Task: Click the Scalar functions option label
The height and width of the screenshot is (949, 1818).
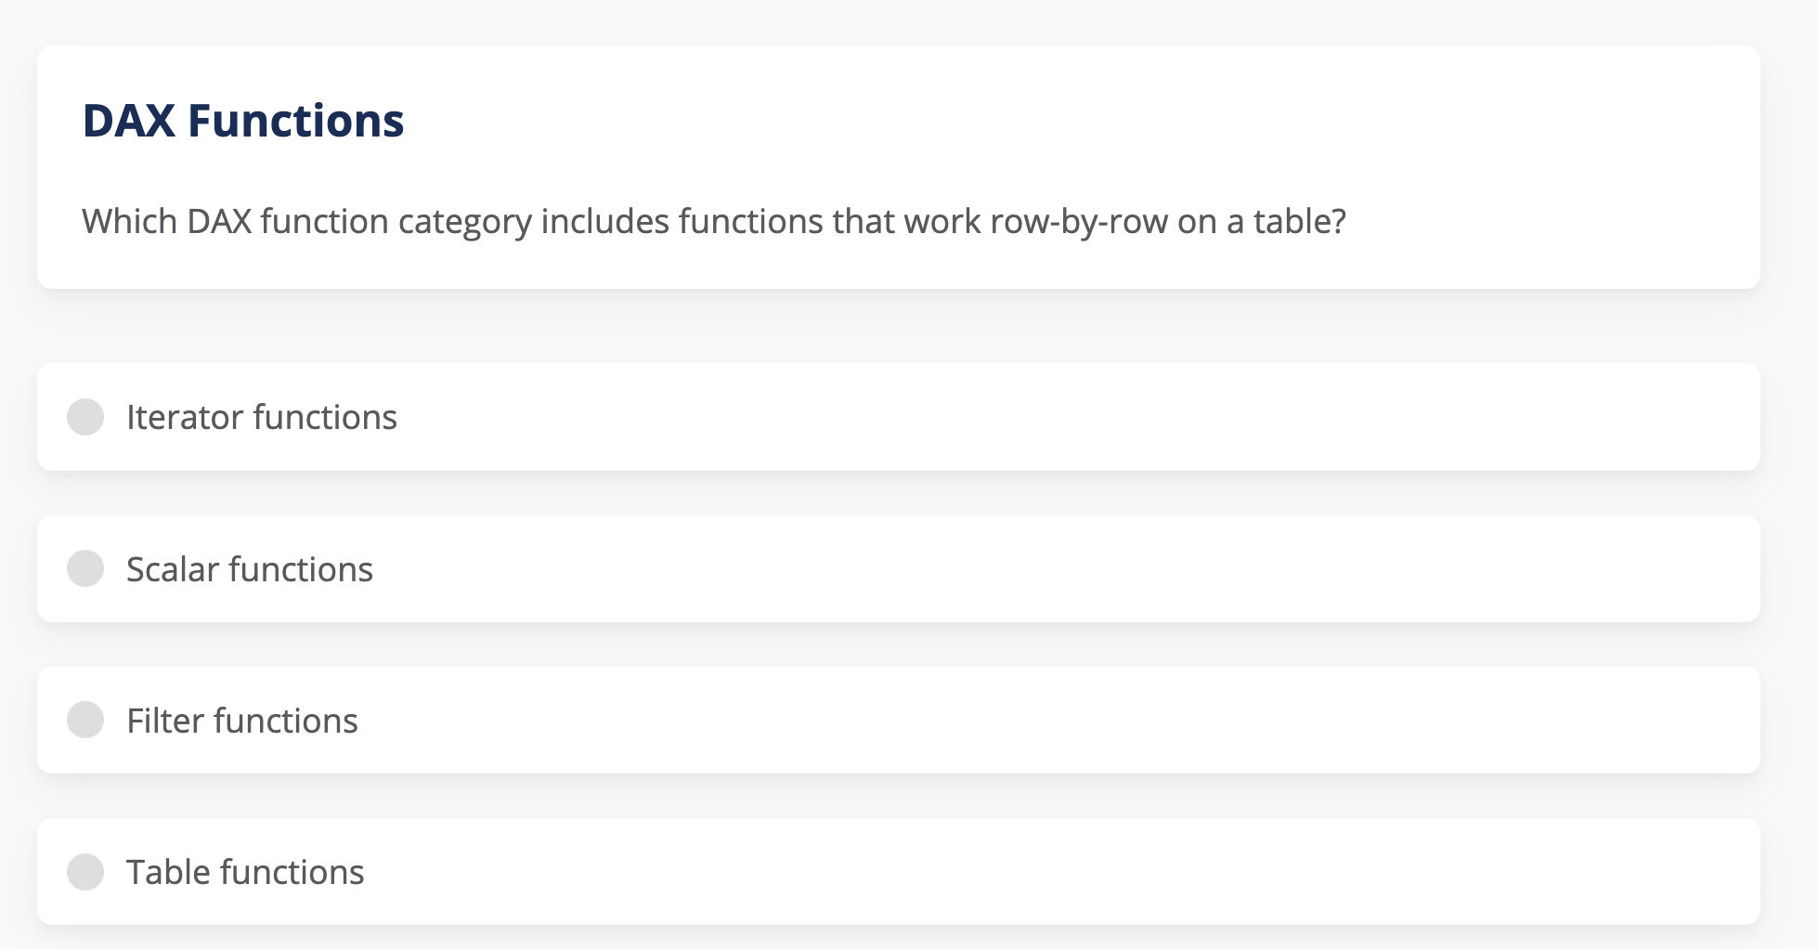Action: tap(249, 569)
